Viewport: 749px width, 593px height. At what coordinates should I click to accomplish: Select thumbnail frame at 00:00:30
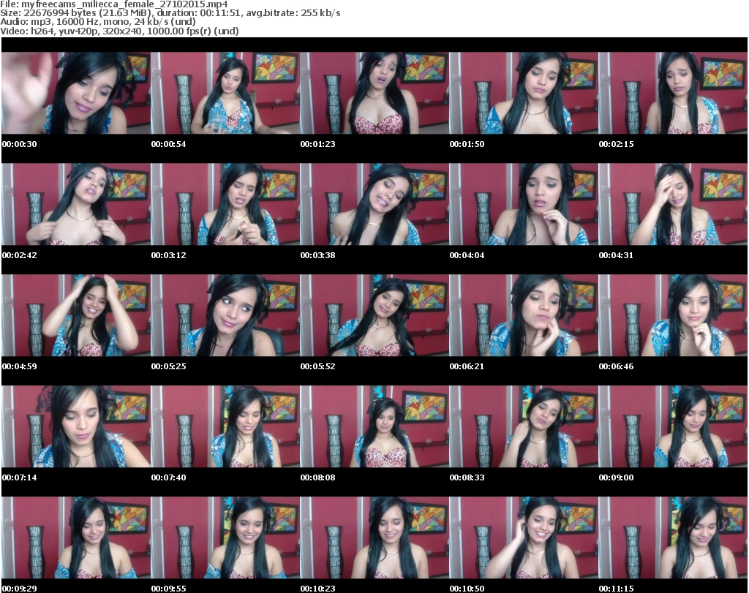76,93
